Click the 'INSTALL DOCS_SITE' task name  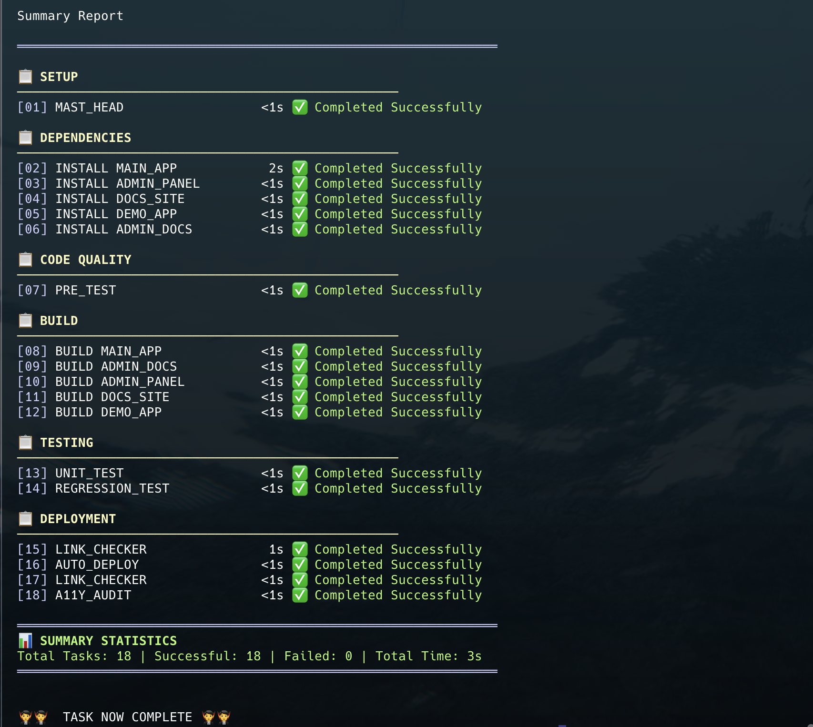(120, 199)
